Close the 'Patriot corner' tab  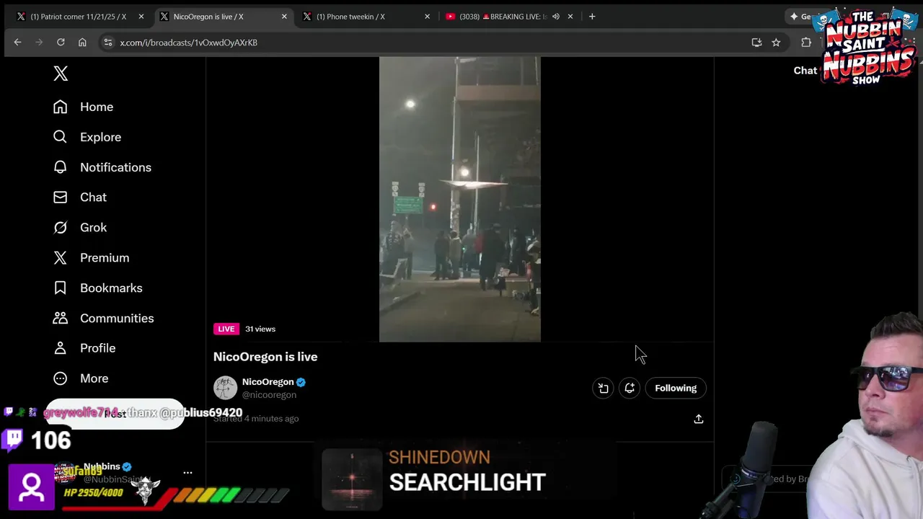pos(141,17)
